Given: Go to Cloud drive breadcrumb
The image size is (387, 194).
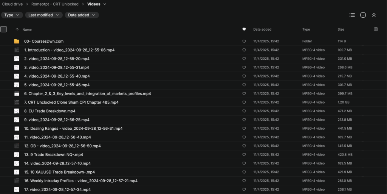Looking at the screenshot, I should tap(12, 4).
